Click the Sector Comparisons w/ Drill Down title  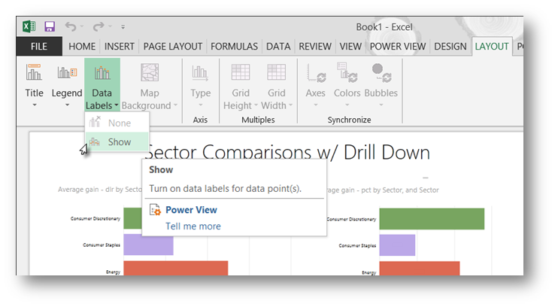[x=287, y=153]
